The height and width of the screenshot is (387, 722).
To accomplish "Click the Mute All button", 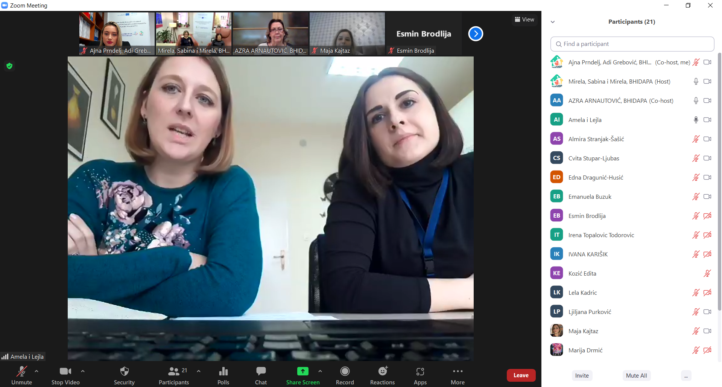I will pos(636,375).
